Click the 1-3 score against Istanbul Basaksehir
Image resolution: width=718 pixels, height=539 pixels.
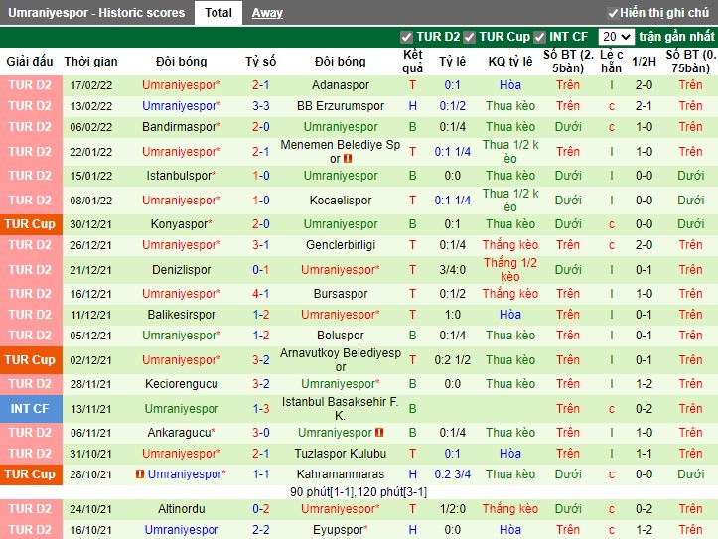pyautogui.click(x=260, y=409)
